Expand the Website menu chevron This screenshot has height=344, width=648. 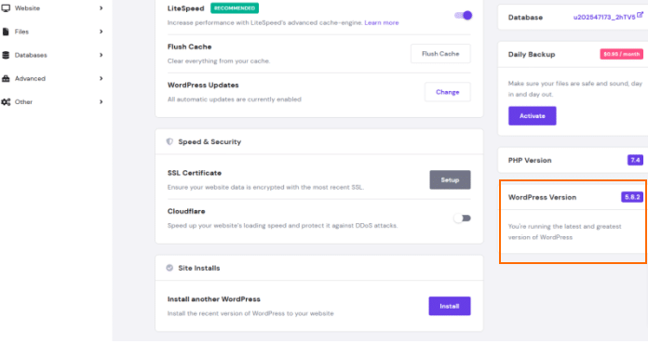click(101, 8)
